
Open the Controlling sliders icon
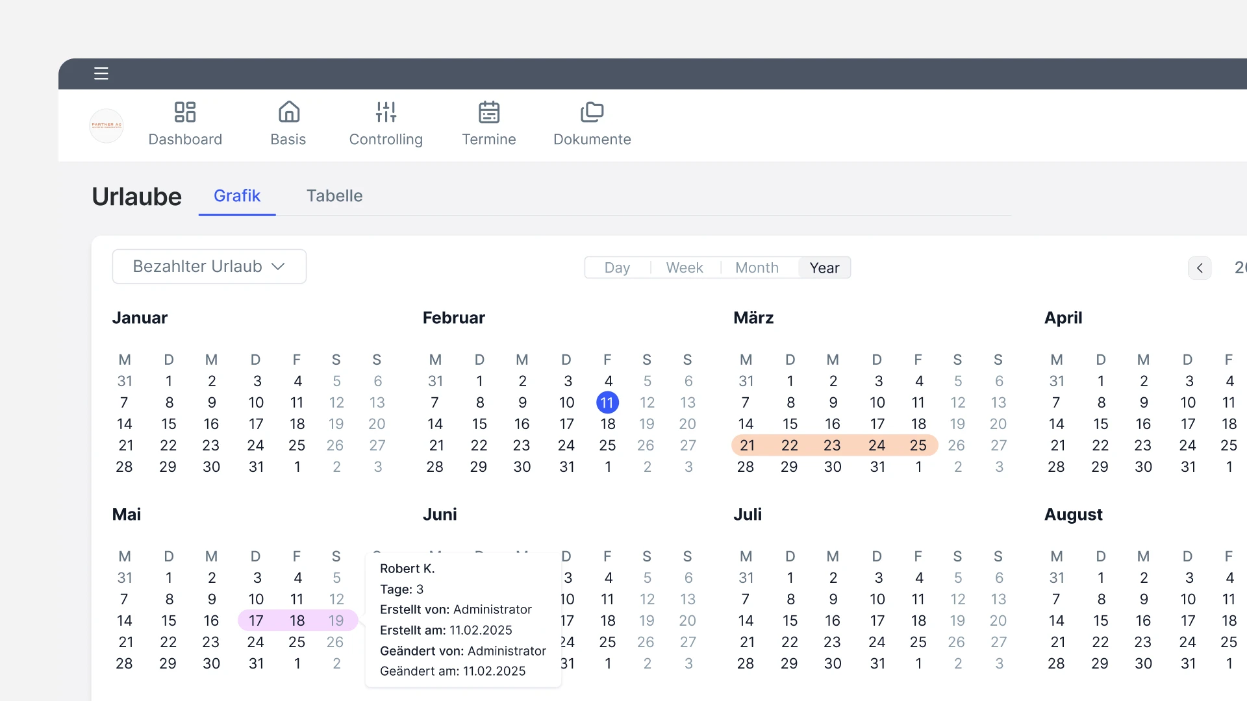(x=386, y=112)
